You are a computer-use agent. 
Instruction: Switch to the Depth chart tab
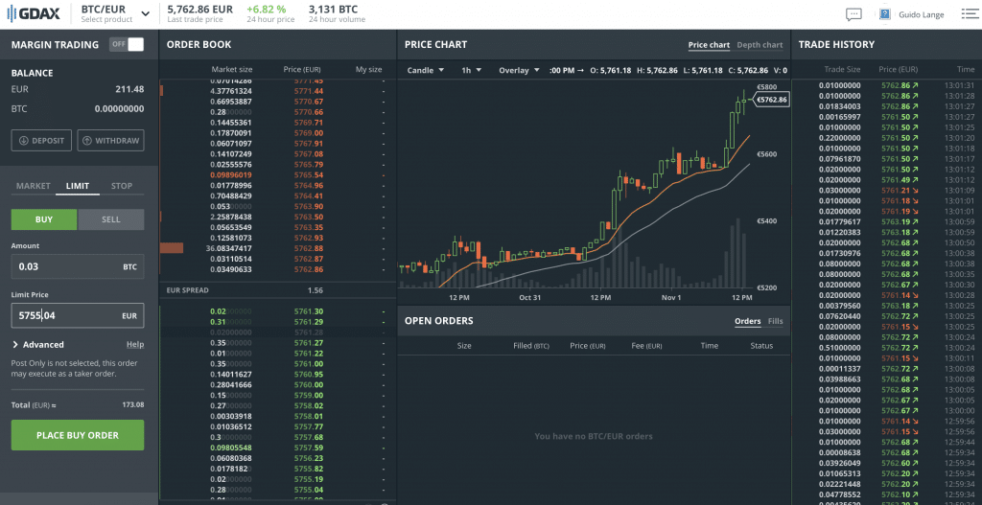pos(760,45)
